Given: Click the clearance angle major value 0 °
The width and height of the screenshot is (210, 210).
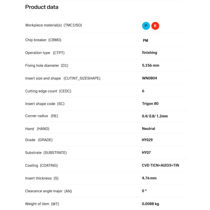Looking at the screenshot, I should point(144,191).
